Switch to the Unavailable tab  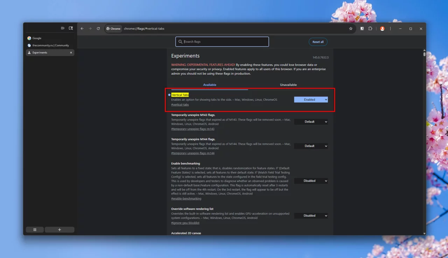click(x=288, y=85)
